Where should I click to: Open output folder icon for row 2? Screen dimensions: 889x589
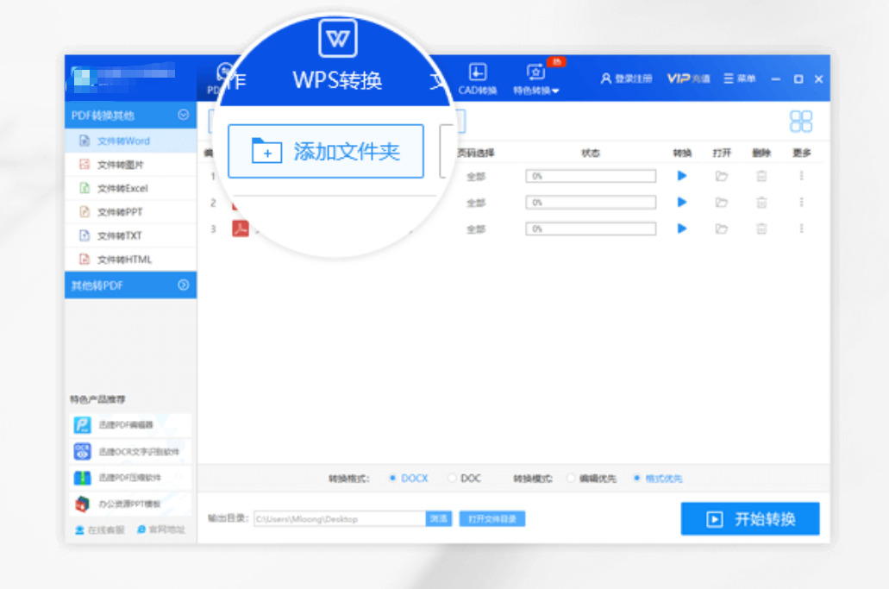(721, 203)
